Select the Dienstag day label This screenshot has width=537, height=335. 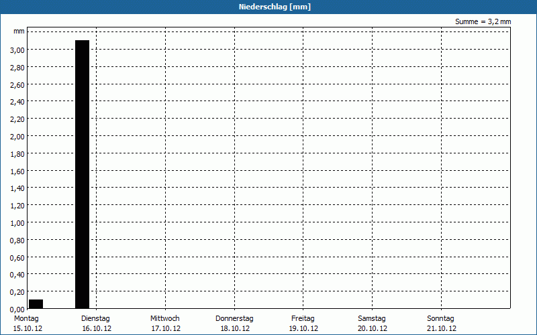click(x=95, y=319)
